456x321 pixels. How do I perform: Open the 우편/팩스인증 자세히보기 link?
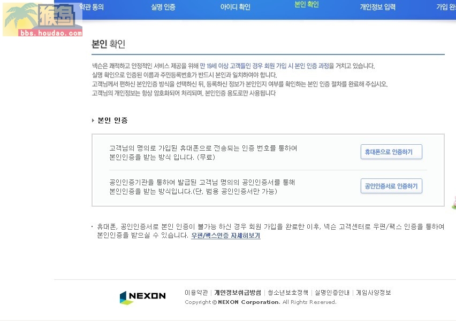(x=226, y=236)
